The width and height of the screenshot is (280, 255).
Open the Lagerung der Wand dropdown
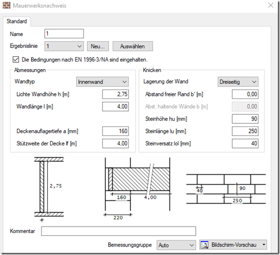point(238,82)
